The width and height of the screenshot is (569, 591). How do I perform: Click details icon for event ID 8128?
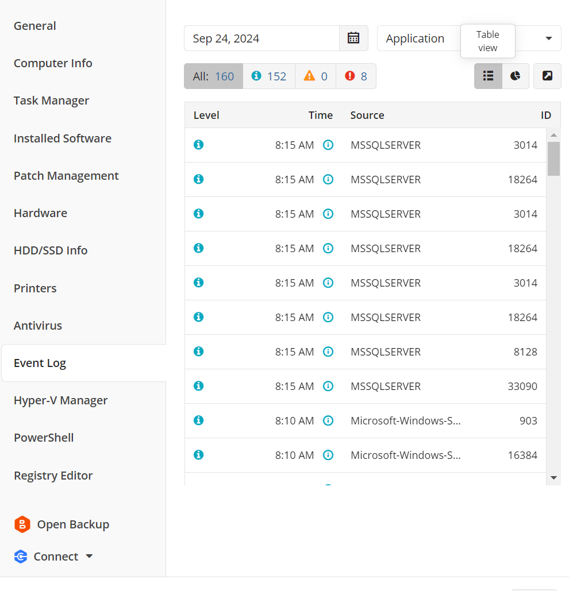point(328,351)
